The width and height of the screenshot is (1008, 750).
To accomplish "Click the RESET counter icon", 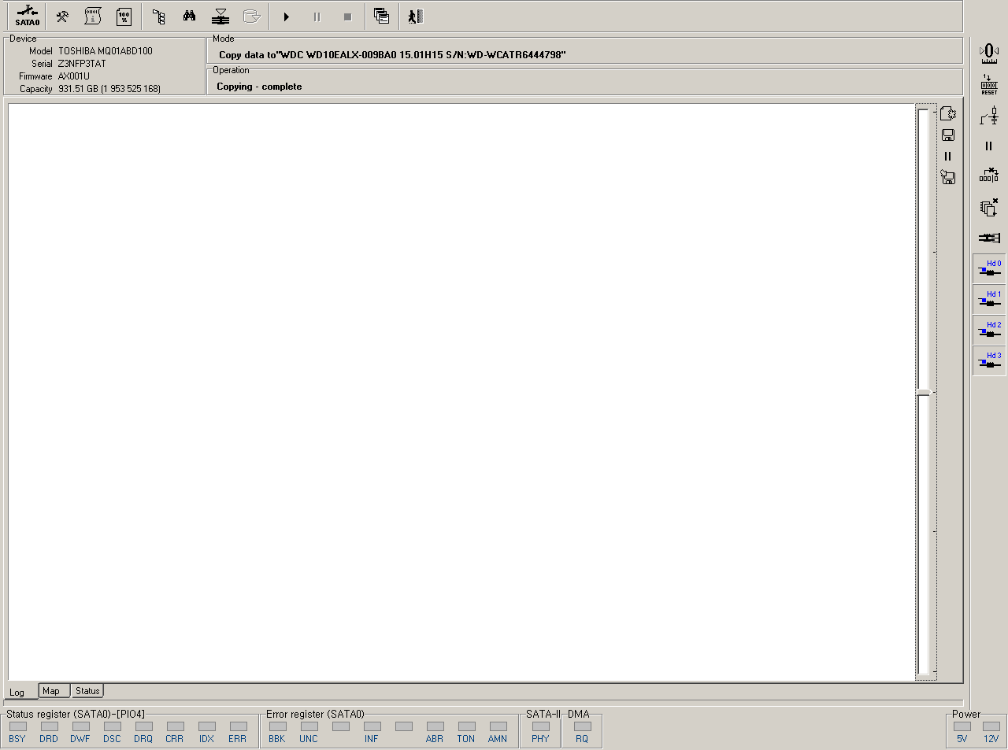I will [989, 85].
